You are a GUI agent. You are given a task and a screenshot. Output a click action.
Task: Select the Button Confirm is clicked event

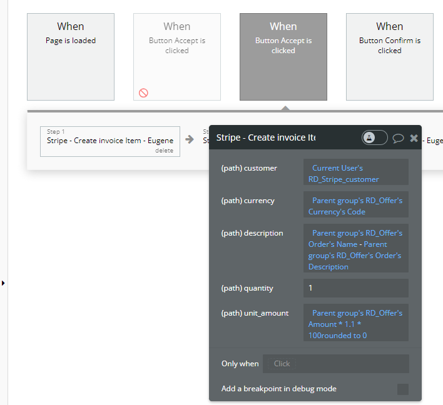pos(390,57)
